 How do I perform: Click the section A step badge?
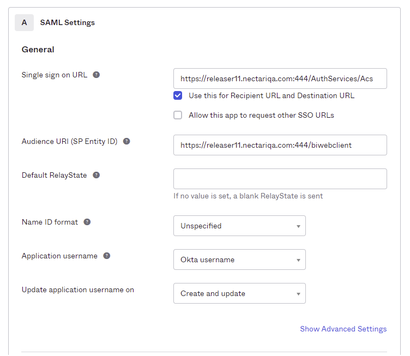coord(24,22)
